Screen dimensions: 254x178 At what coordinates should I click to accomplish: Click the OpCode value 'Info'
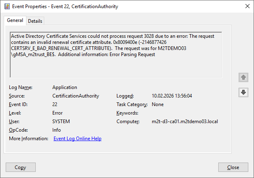click(x=57, y=130)
